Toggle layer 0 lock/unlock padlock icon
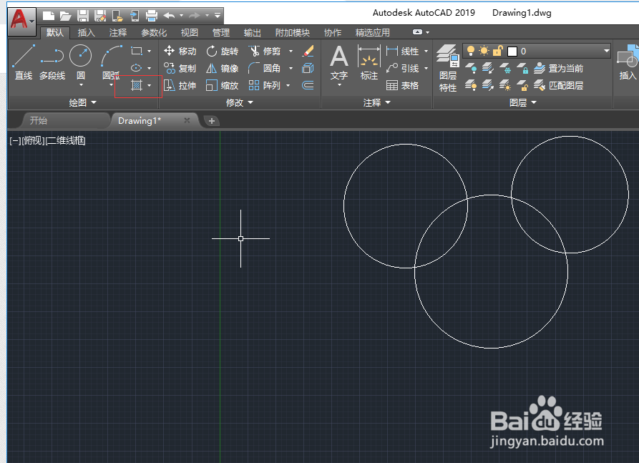The image size is (639, 463). click(497, 51)
